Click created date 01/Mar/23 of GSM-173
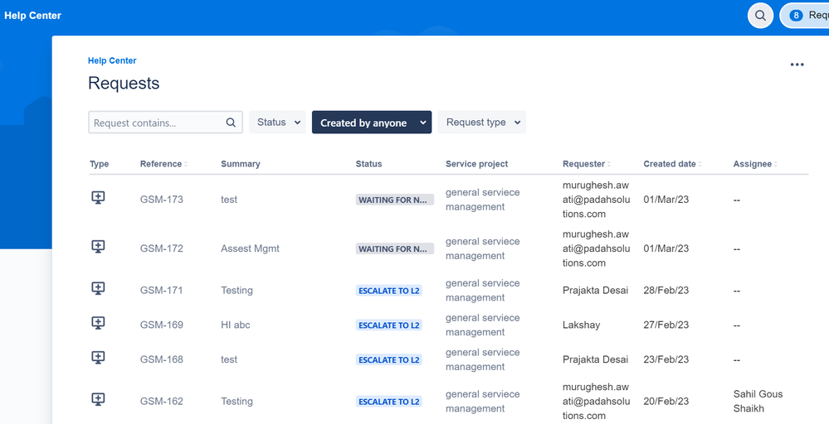Screen dimensions: 829x424 pyautogui.click(x=666, y=200)
